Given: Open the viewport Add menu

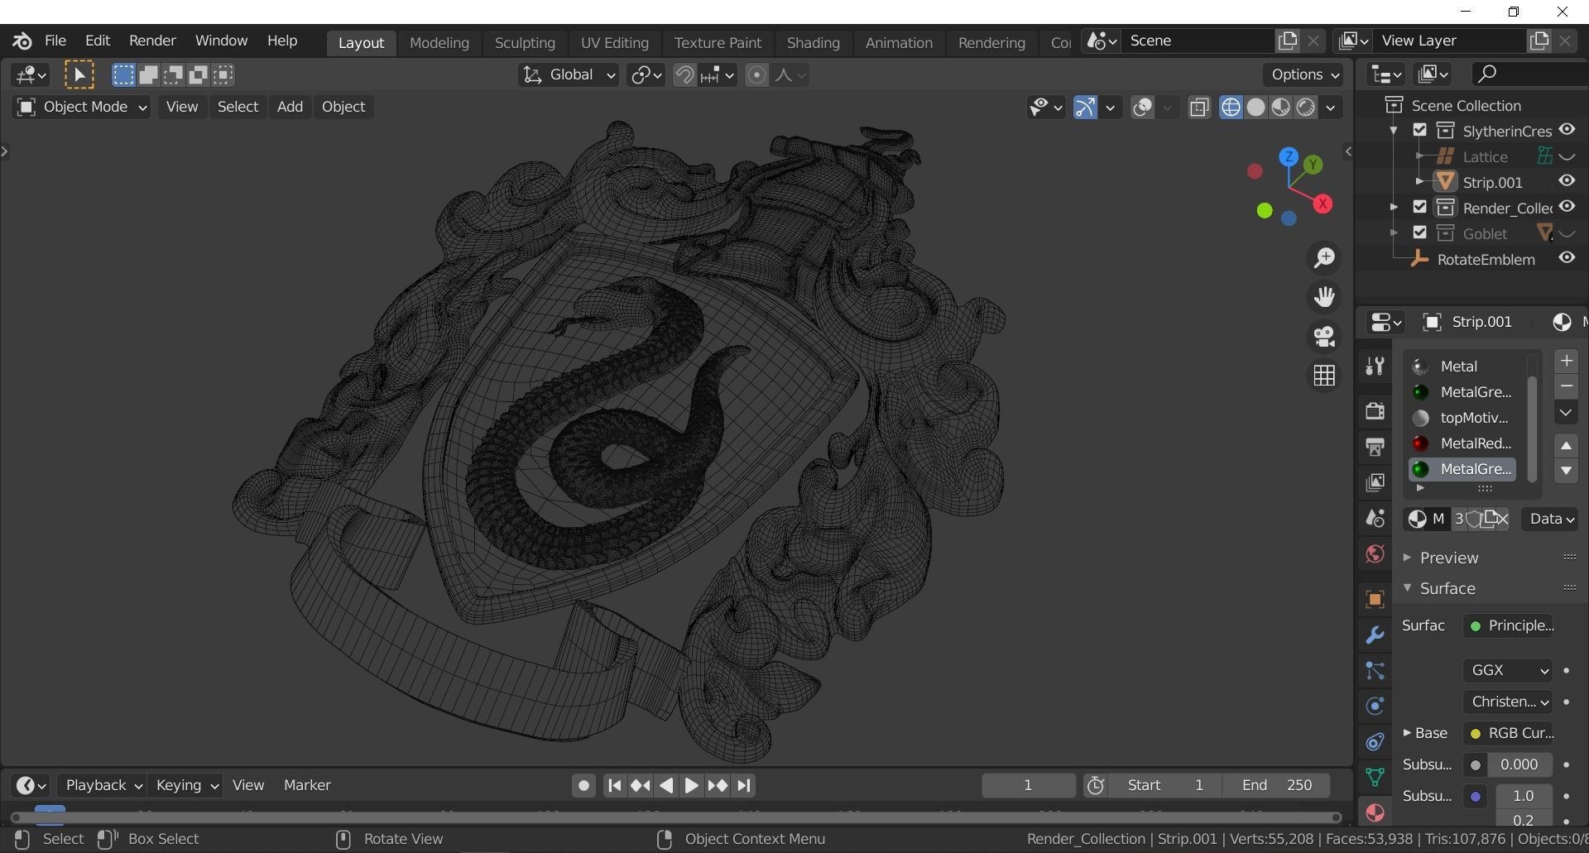Looking at the screenshot, I should coord(290,107).
